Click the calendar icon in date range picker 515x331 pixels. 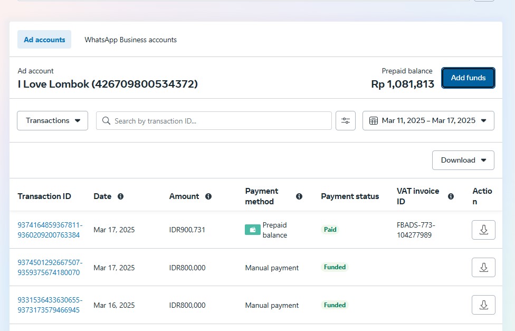pyautogui.click(x=374, y=121)
